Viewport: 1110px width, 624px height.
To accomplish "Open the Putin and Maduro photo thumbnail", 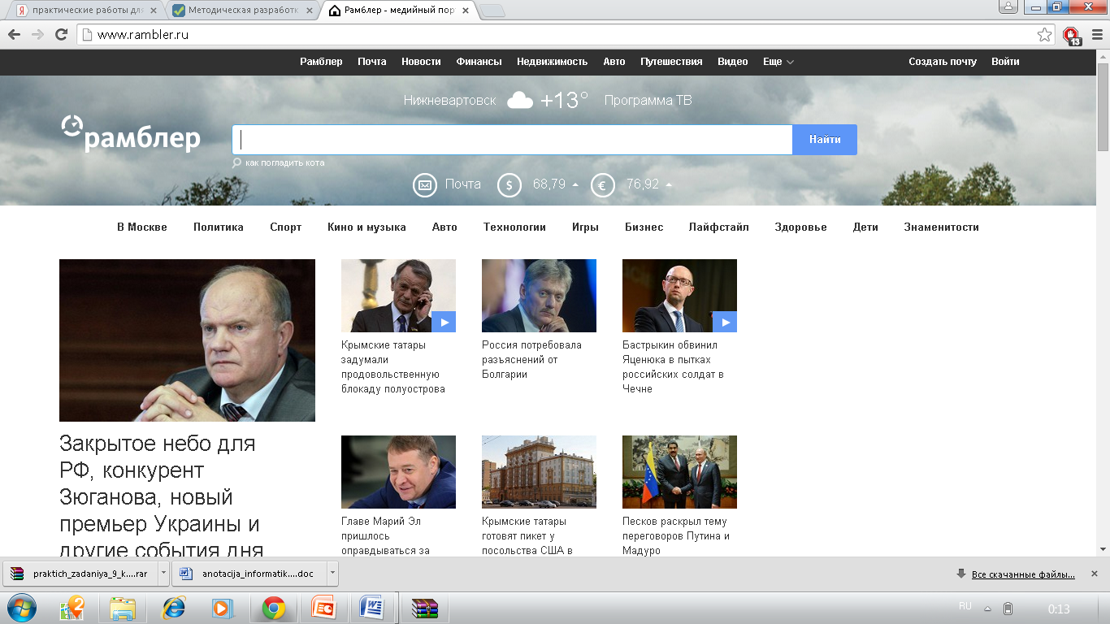I will pyautogui.click(x=679, y=472).
